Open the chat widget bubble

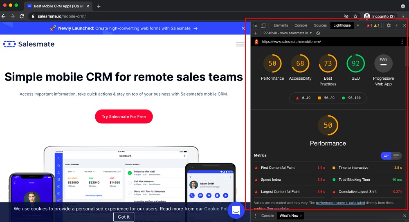click(236, 210)
